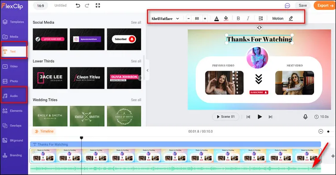336x175 pixels.
Task: Skip to previous scene
Action: (248, 117)
